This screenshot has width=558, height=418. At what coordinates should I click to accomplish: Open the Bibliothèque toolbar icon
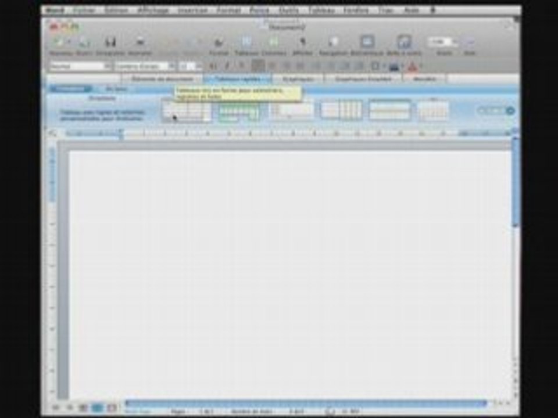(x=367, y=42)
